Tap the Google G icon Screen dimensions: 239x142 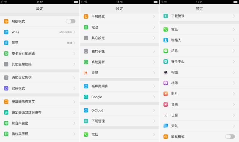pyautogui.click(x=86, y=97)
